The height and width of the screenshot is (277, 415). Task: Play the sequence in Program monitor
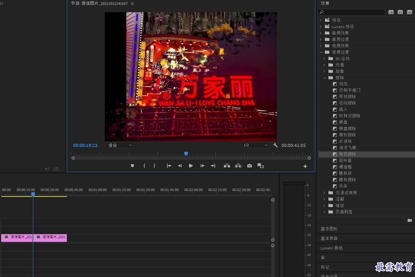coord(191,166)
